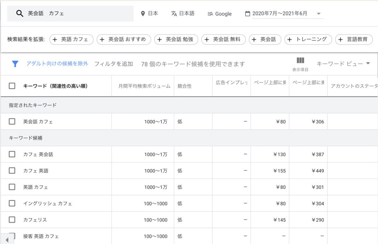Click the 指定されたキーワード section heading
This screenshot has height=244, width=378.
pyautogui.click(x=32, y=105)
